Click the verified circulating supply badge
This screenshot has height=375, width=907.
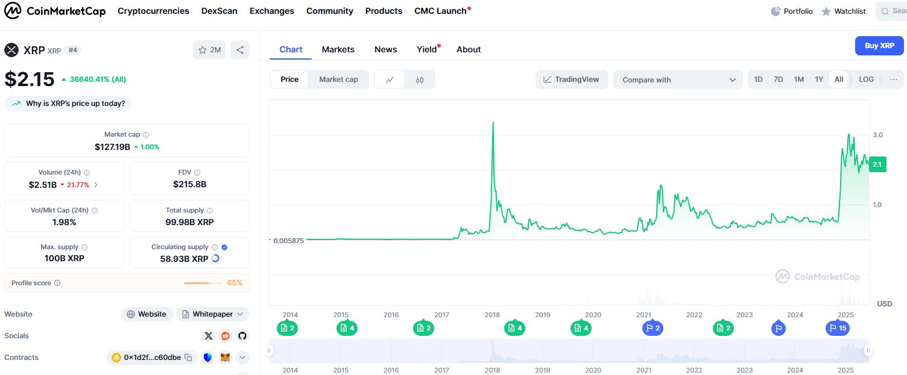tap(224, 247)
